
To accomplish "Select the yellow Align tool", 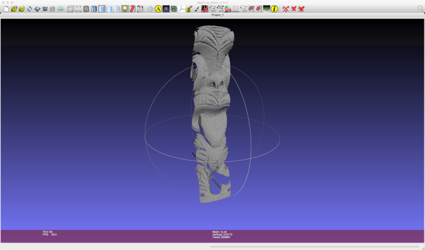I will coord(159,9).
